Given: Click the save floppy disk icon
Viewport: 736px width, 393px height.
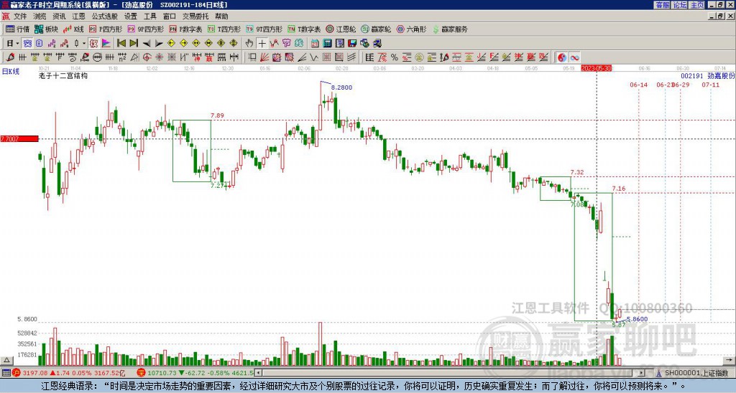Looking at the screenshot, I should tap(352, 44).
